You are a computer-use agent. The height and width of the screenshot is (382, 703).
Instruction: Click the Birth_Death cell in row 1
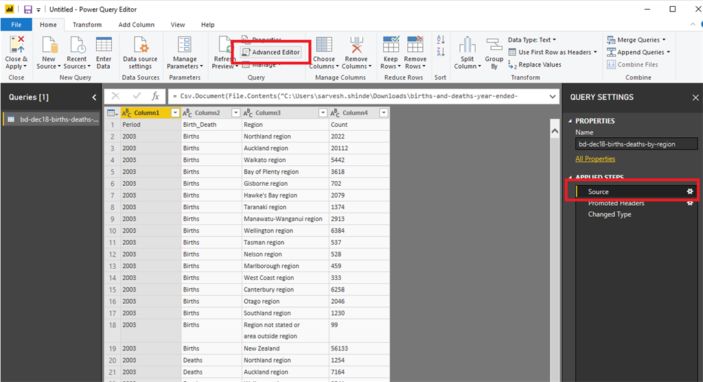click(x=211, y=125)
